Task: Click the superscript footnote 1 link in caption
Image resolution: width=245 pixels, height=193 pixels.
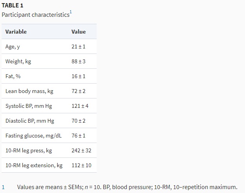Action: pos(70,13)
